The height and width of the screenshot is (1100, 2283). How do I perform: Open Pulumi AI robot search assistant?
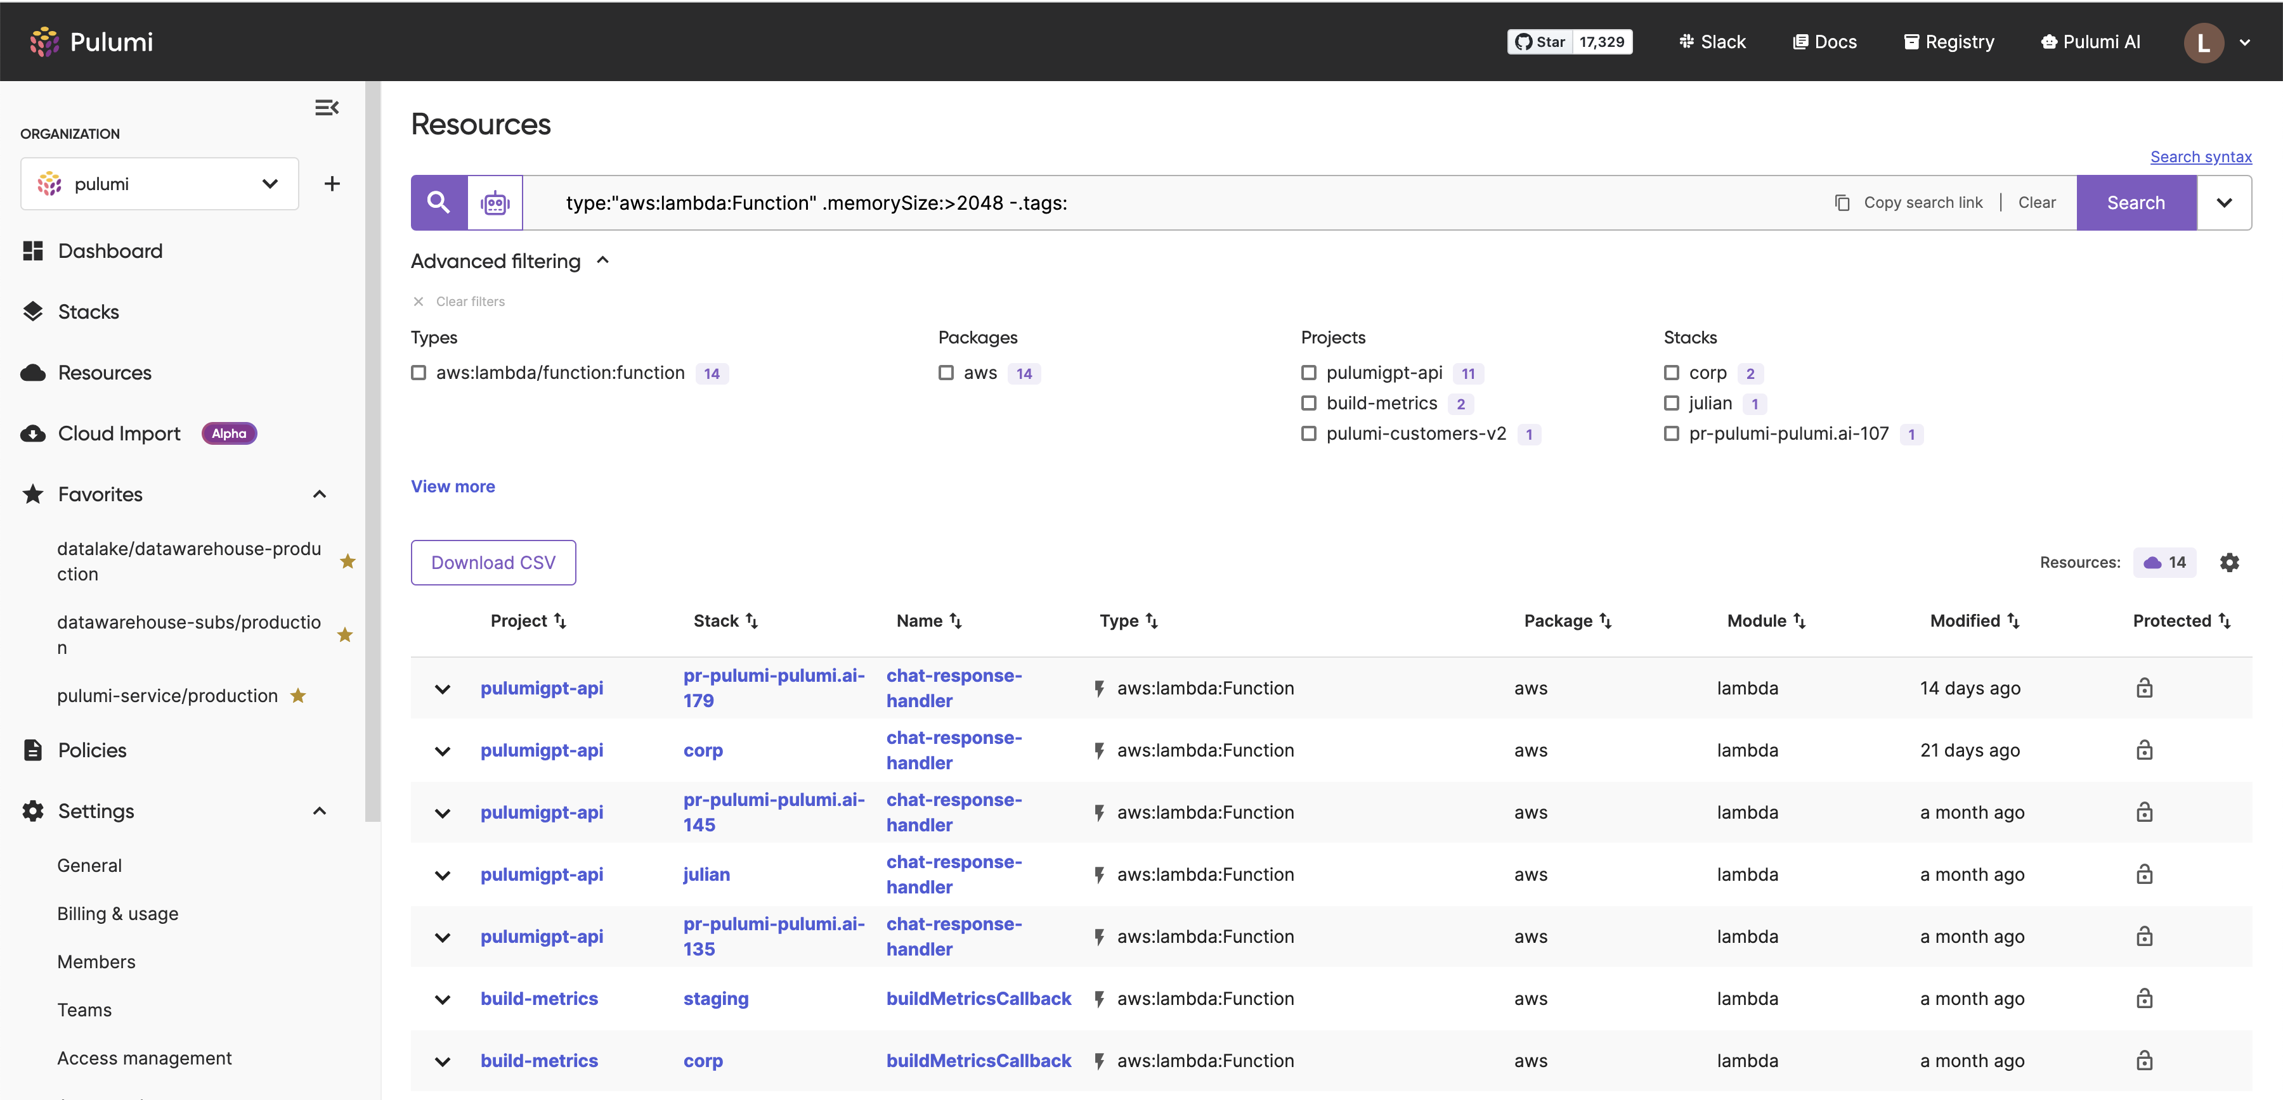pyautogui.click(x=495, y=203)
